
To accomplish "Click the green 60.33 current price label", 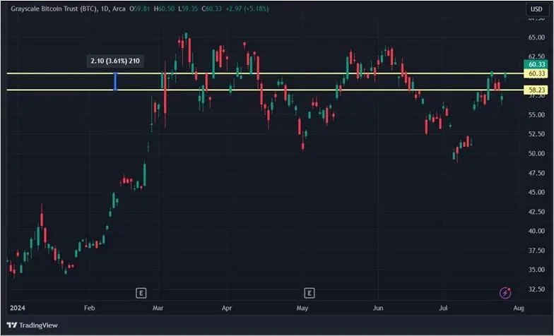I will (x=536, y=64).
